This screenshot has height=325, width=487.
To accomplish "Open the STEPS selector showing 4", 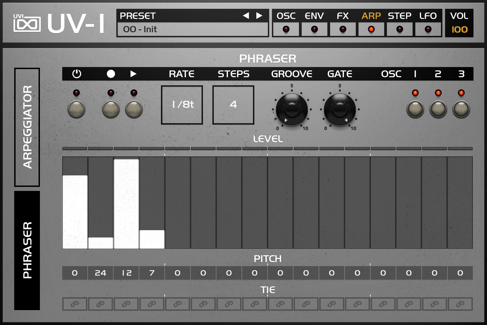I will (233, 105).
